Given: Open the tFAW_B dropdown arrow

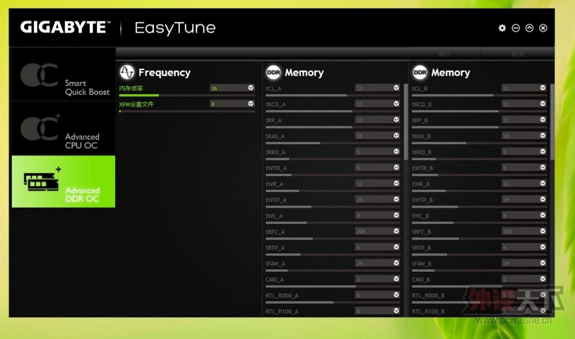Looking at the screenshot, I should [x=543, y=263].
